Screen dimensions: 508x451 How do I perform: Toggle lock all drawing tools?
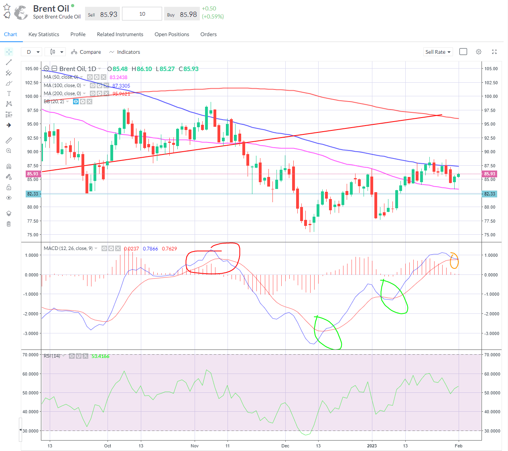tap(9, 187)
